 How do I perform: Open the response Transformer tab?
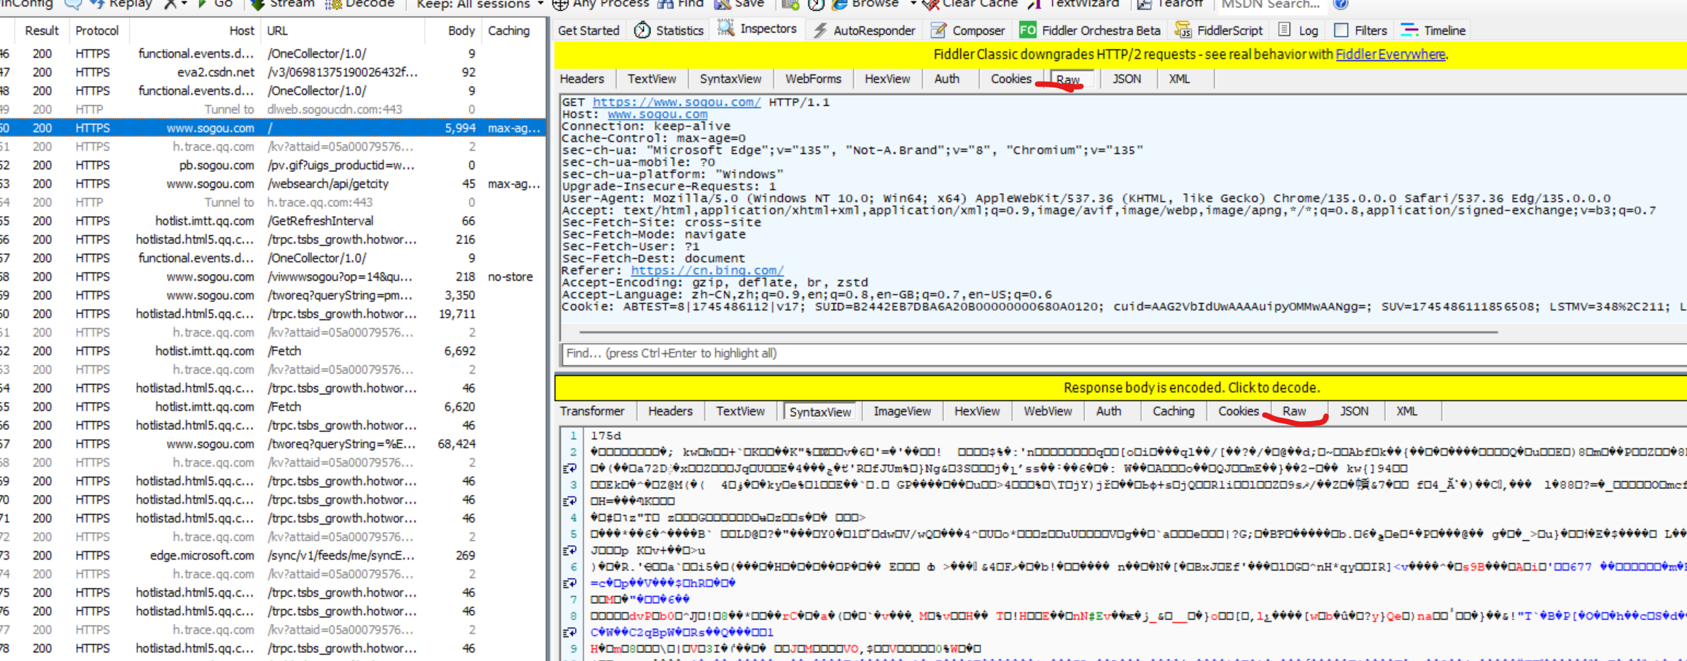point(592,411)
